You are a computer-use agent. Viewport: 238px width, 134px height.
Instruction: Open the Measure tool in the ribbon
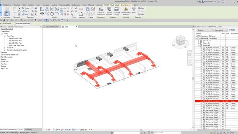click(x=81, y=14)
